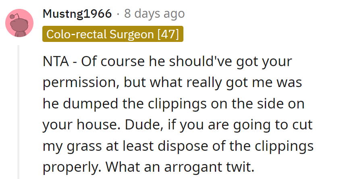
Task: Click the dot separator after the username
Action: pos(118,15)
